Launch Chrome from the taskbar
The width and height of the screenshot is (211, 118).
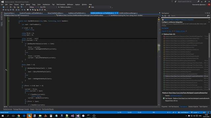(18, 116)
